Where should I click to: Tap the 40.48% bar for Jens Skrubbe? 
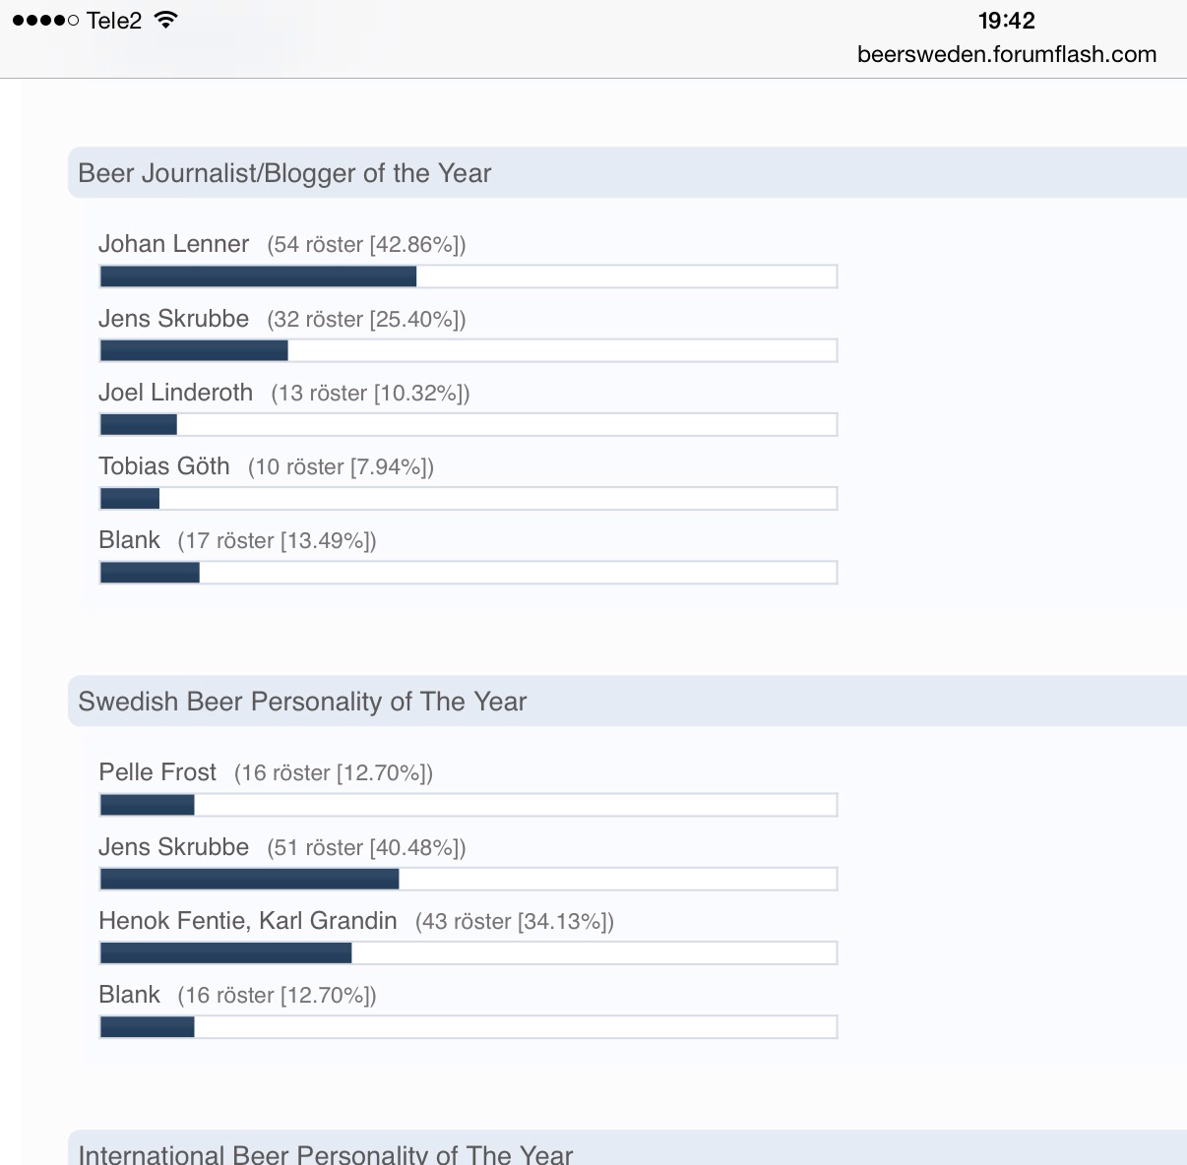click(469, 879)
